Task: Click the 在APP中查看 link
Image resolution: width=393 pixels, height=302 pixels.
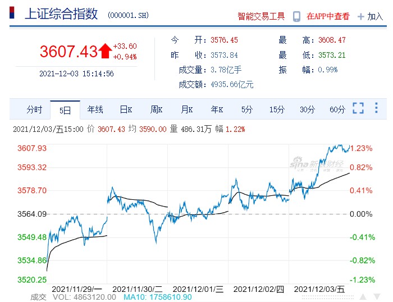Action: tap(328, 16)
